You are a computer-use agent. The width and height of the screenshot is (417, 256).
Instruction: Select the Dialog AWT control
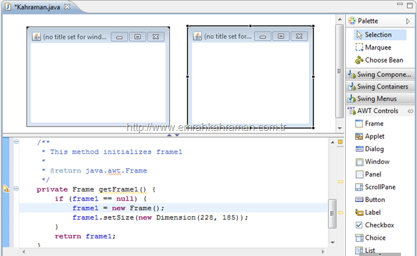[x=369, y=149]
